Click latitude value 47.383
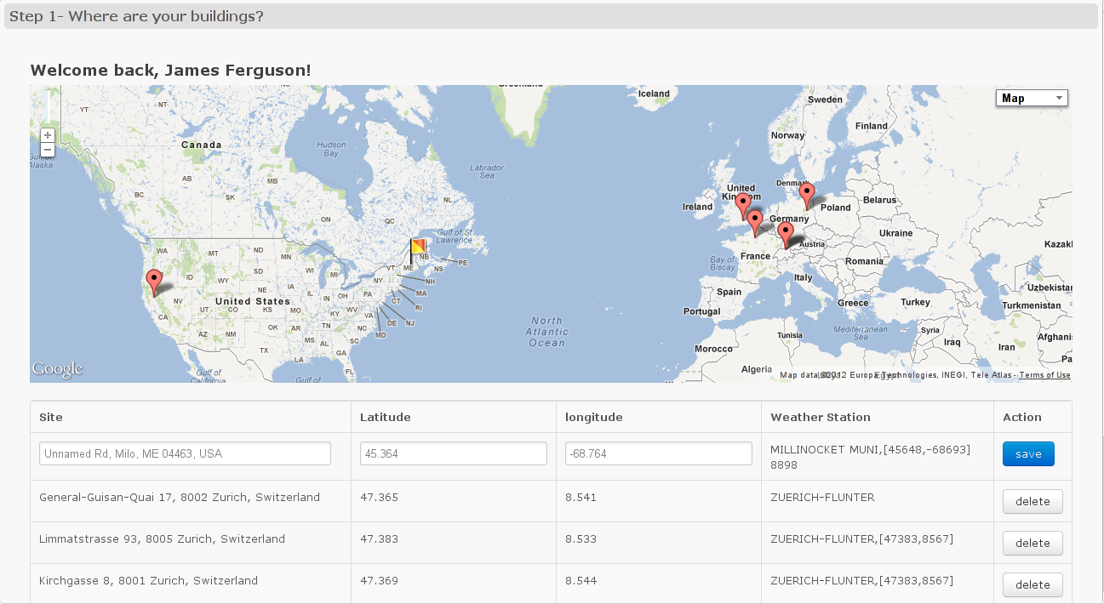The height and width of the screenshot is (604, 1104). tap(379, 538)
